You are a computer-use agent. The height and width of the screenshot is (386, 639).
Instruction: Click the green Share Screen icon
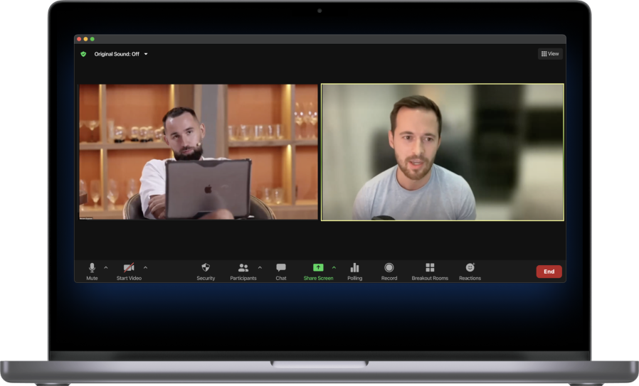click(318, 267)
